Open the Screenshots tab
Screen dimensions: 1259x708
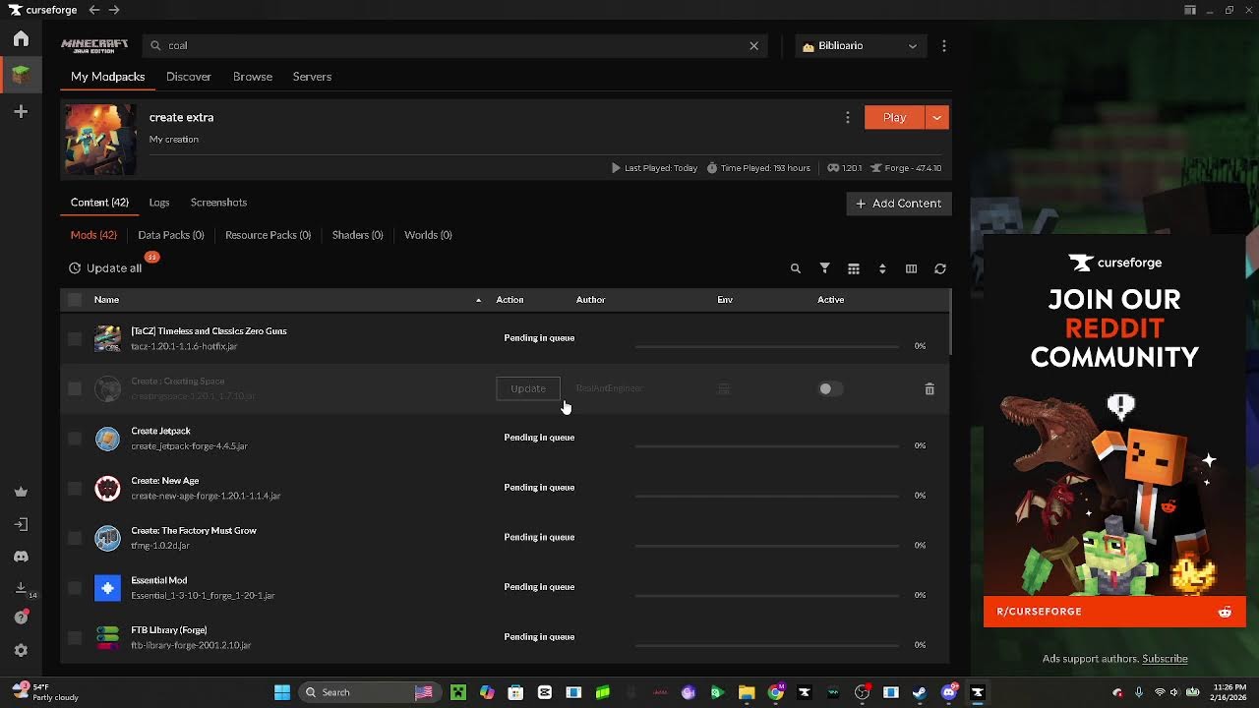(x=218, y=203)
